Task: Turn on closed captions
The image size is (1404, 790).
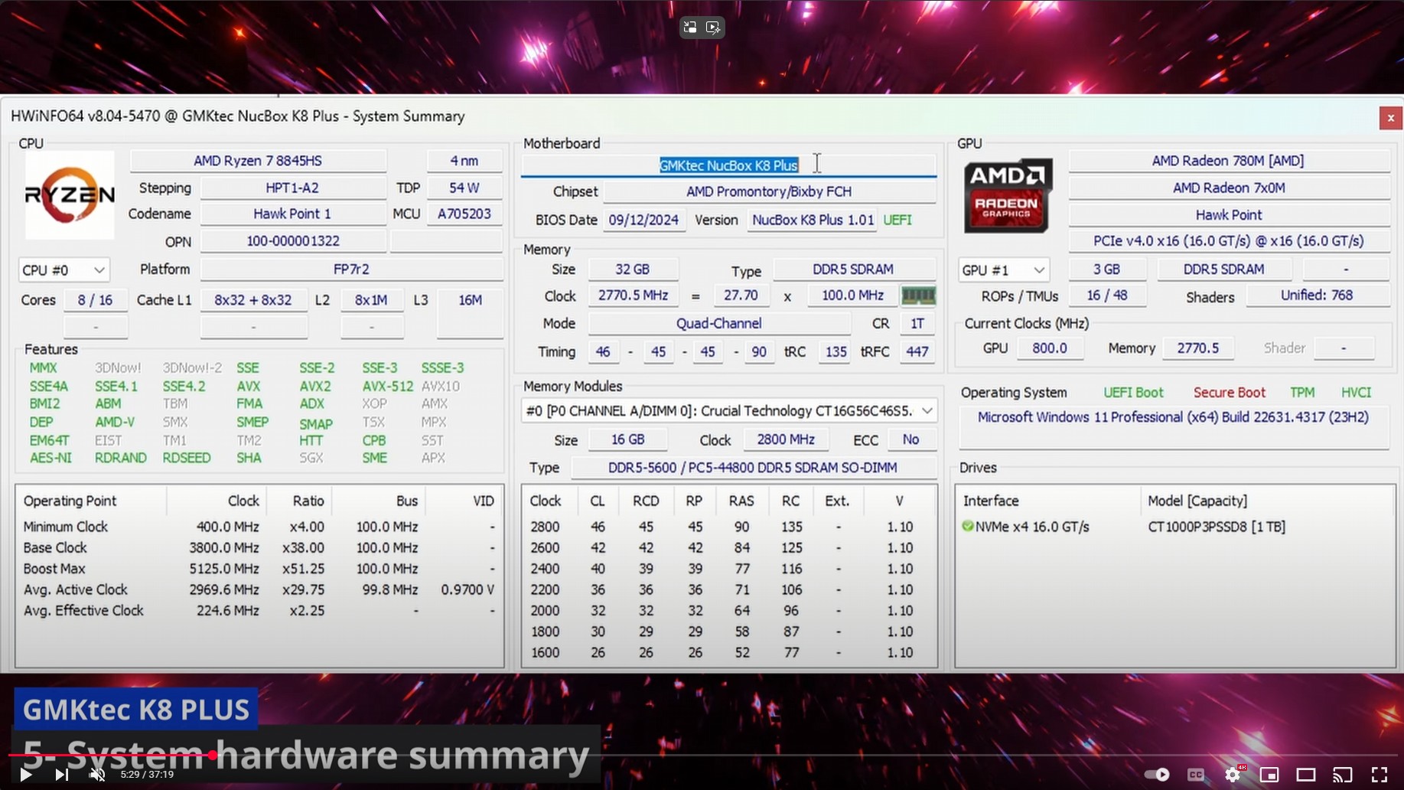Action: (x=1196, y=775)
